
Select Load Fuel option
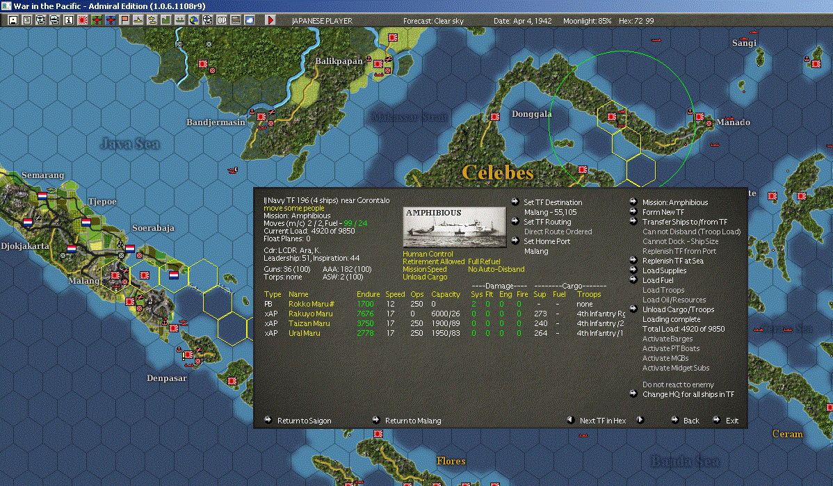[x=658, y=280]
